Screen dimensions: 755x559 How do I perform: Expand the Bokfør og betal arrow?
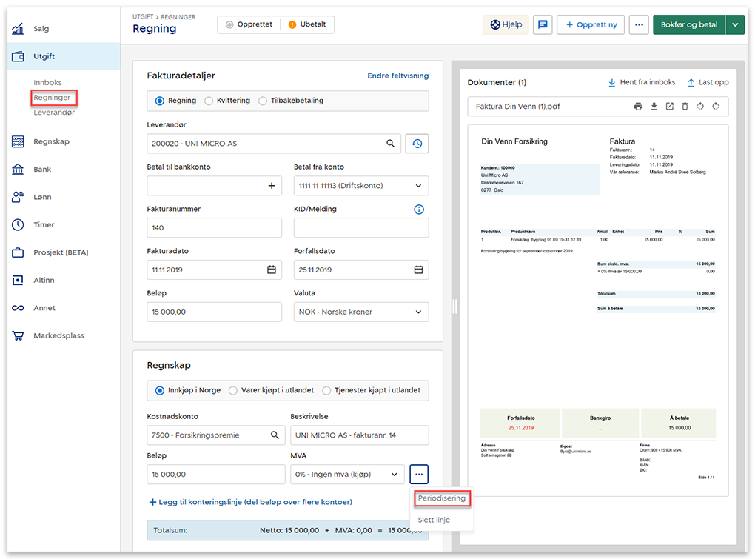pyautogui.click(x=735, y=24)
